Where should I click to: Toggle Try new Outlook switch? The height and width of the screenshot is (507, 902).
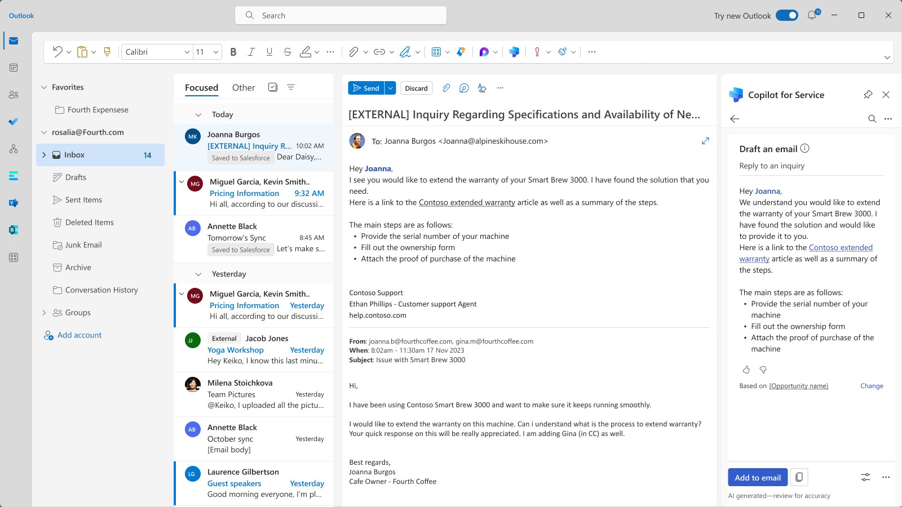click(x=787, y=15)
